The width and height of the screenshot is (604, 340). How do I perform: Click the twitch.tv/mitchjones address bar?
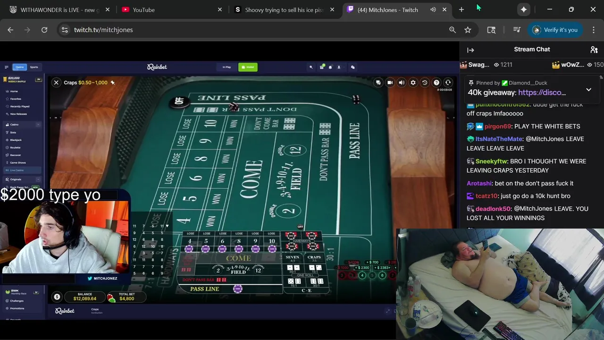(103, 30)
